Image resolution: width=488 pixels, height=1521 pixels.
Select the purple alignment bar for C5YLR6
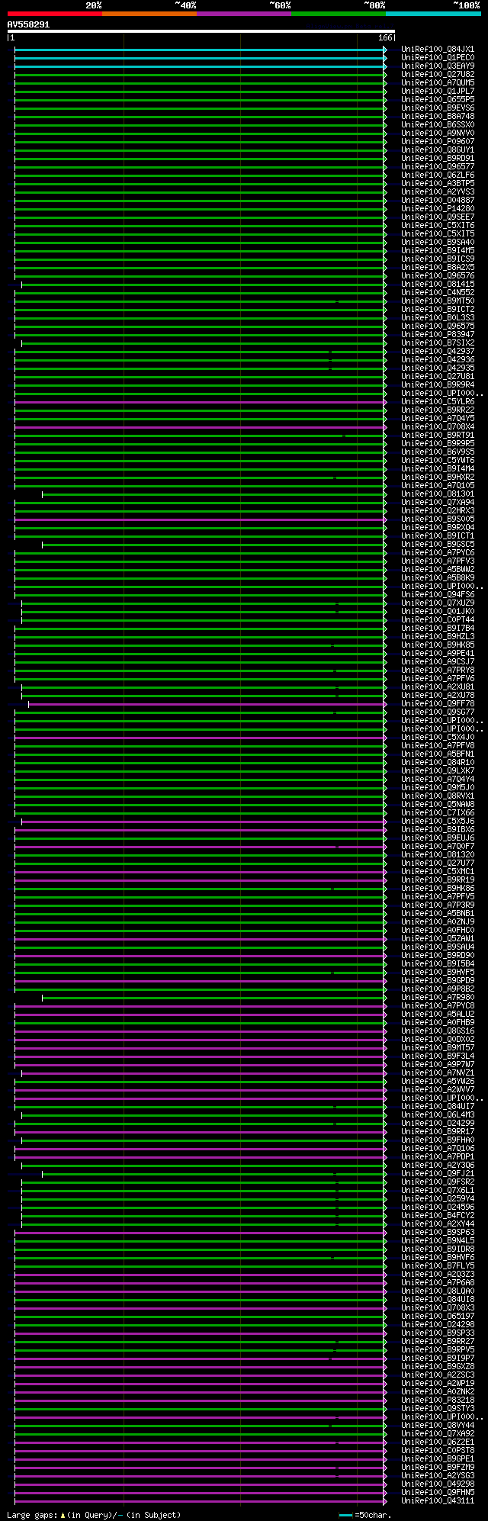point(200,402)
